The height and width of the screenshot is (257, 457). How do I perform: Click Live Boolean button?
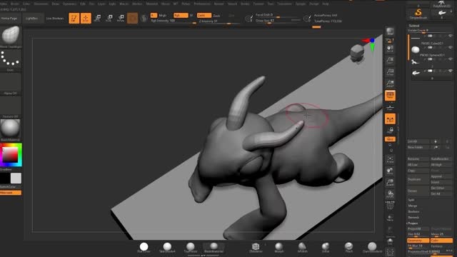click(55, 18)
